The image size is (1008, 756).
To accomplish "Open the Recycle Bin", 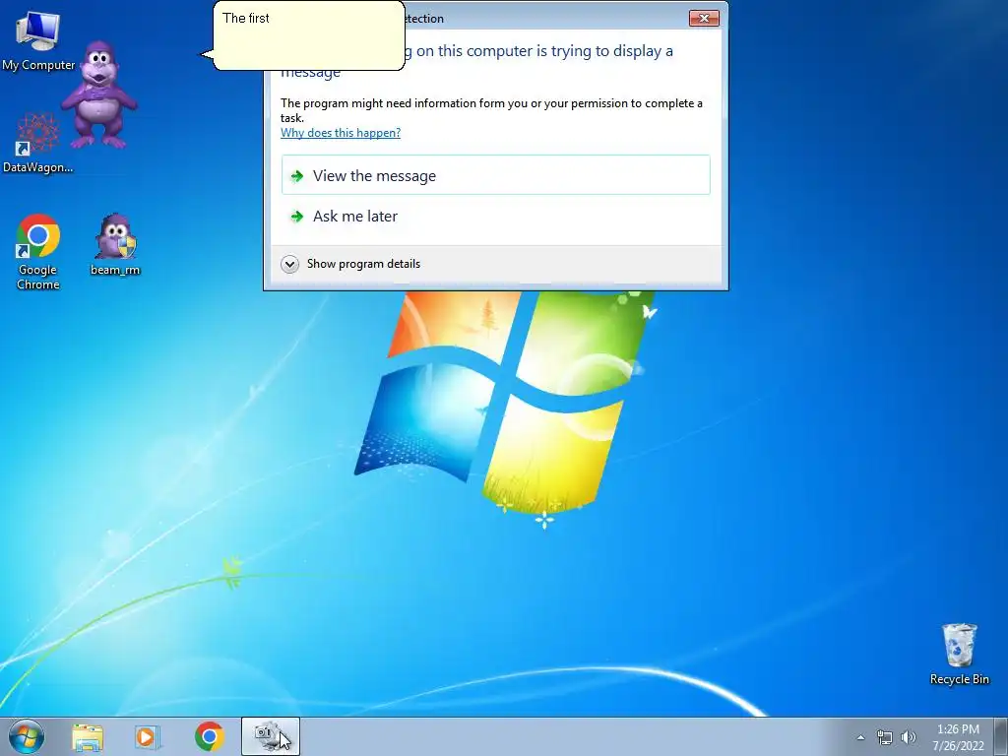I will click(x=959, y=654).
